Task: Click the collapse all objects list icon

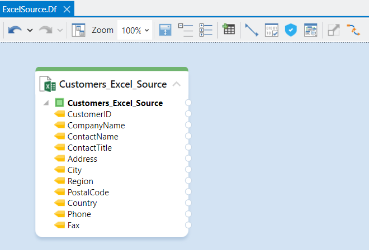Action: pos(185,30)
